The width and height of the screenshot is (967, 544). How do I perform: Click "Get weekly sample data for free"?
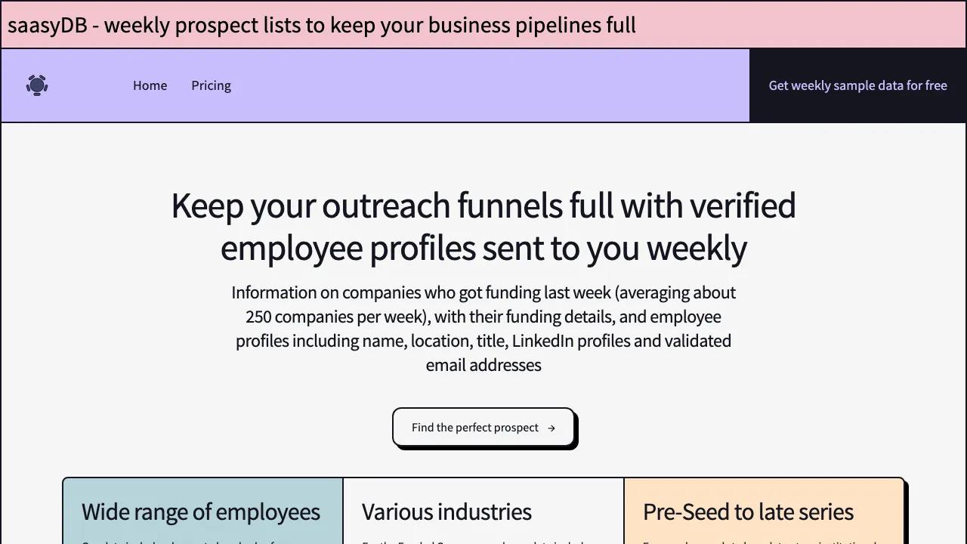tap(857, 85)
